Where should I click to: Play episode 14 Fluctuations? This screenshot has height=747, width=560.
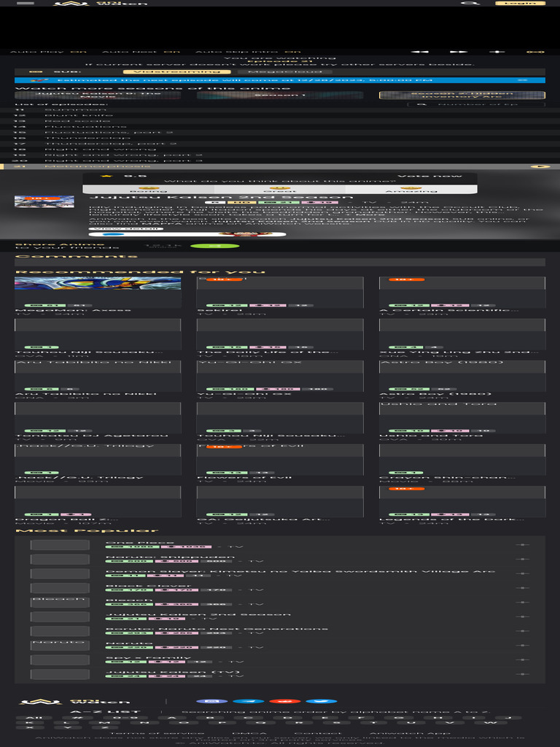(x=280, y=127)
